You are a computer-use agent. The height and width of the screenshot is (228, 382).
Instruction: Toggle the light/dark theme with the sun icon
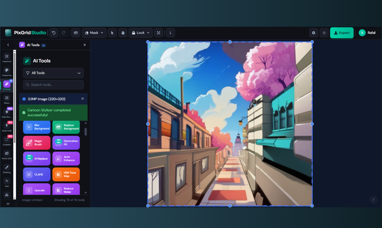click(x=324, y=33)
